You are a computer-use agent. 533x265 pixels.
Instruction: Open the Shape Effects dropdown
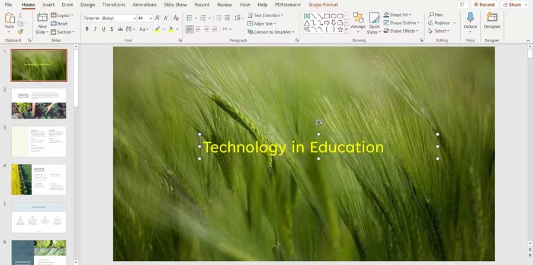(x=401, y=31)
